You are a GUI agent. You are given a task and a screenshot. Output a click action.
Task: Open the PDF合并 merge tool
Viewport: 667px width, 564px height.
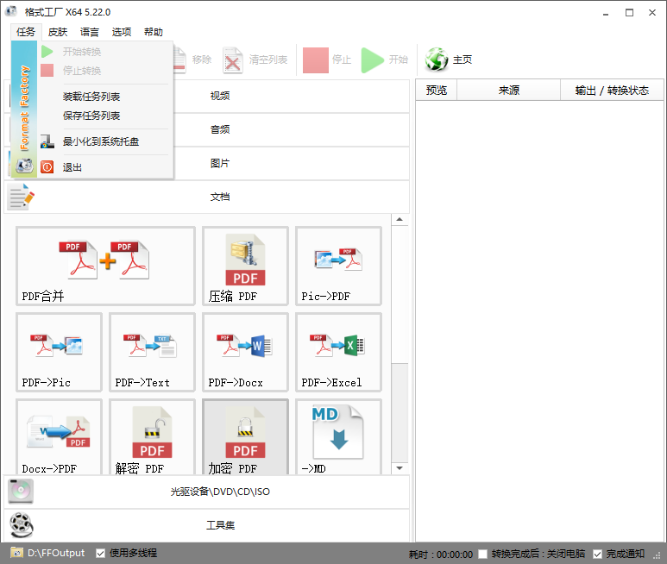(x=105, y=266)
